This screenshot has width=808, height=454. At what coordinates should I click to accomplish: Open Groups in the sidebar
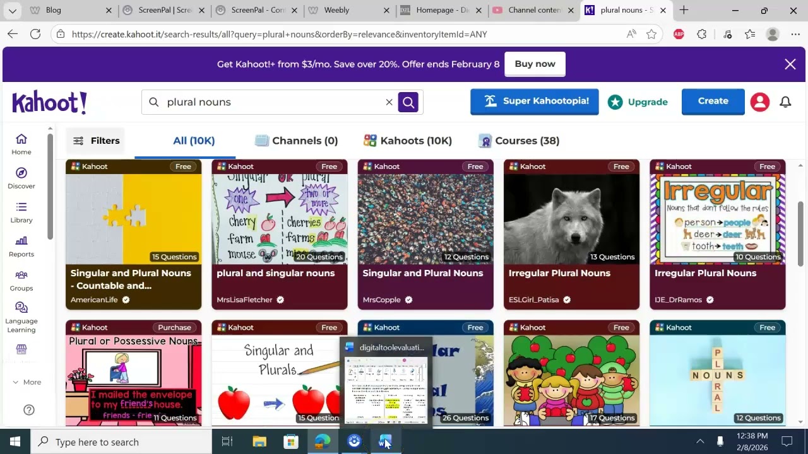click(21, 281)
